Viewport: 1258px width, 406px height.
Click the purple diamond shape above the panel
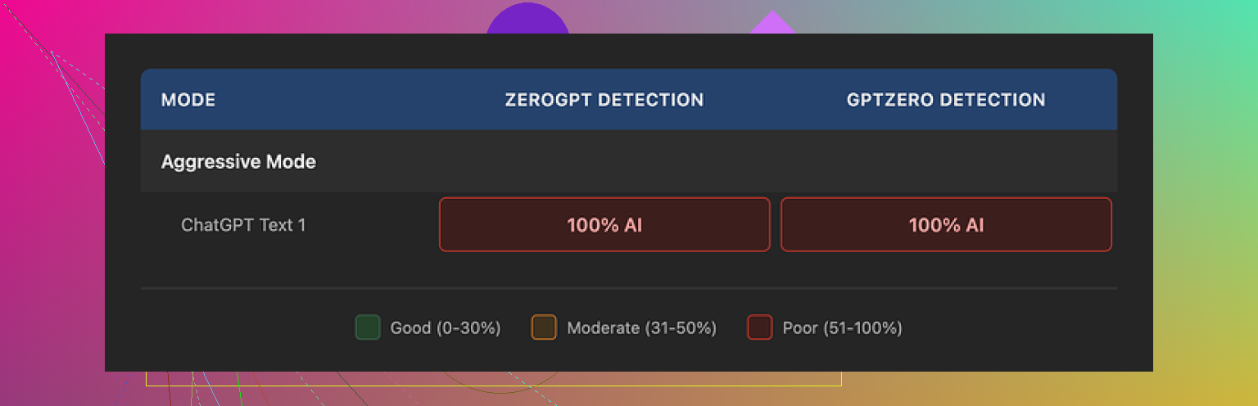(x=772, y=25)
